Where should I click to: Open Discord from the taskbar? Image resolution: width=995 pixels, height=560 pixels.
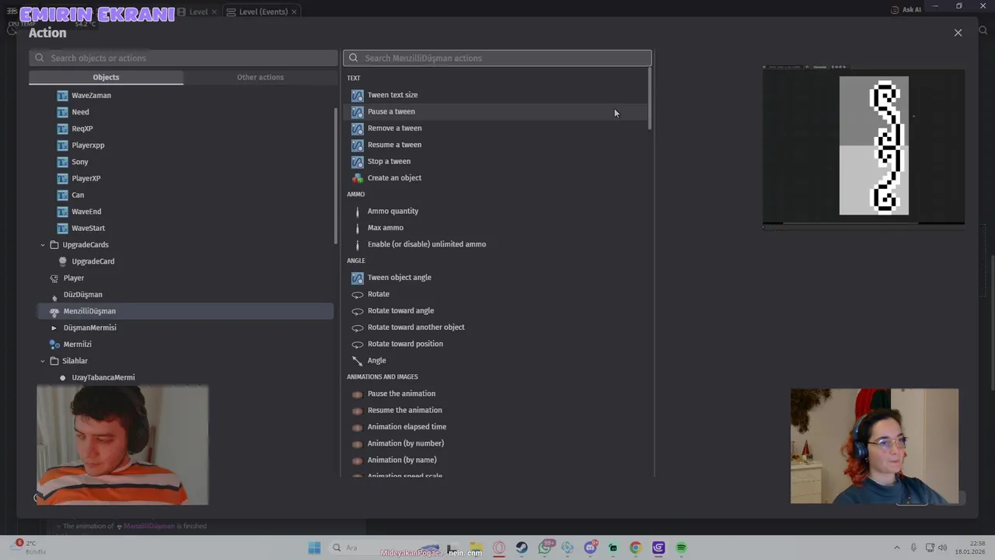[x=590, y=548]
